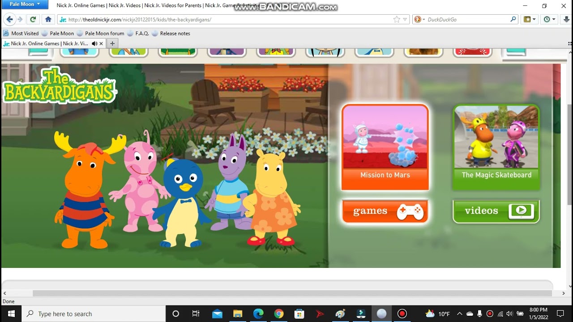Open Bandicam recorder from taskbar
Viewport: 573px width, 322px height.
pyautogui.click(x=402, y=314)
